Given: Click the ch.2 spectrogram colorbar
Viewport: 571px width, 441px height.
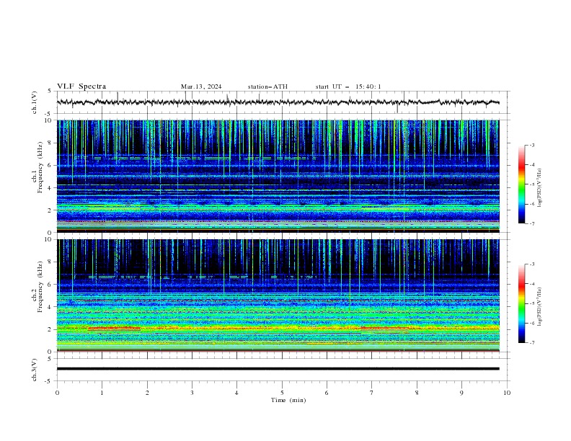Looking at the screenshot, I should (x=521, y=303).
